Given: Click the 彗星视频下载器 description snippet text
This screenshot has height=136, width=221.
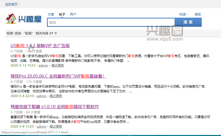Looking at the screenshot, I should (110, 119).
